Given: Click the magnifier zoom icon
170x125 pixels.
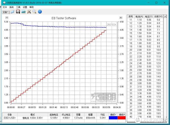Looking at the screenshot, I should (34, 12).
